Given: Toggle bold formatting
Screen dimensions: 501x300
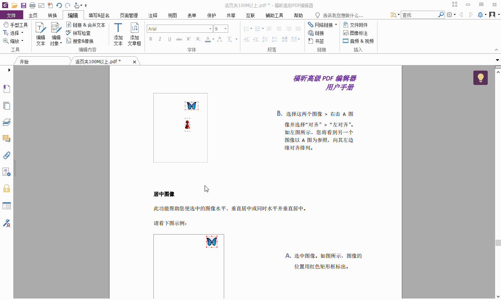Looking at the screenshot, I should [150, 39].
